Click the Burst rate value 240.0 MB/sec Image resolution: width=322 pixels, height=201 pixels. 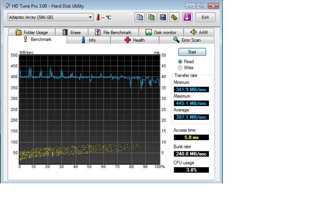point(191,154)
